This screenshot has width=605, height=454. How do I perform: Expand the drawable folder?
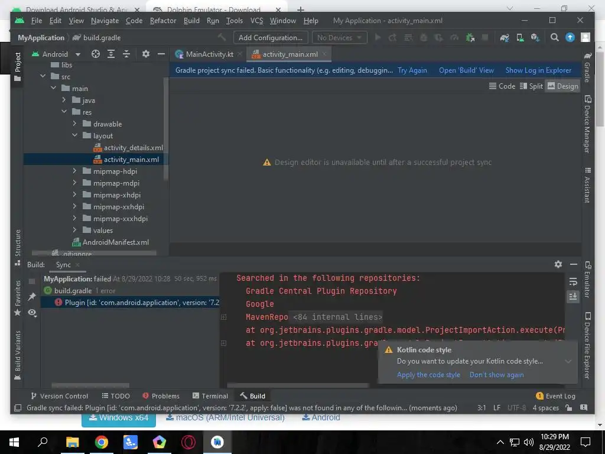click(74, 124)
